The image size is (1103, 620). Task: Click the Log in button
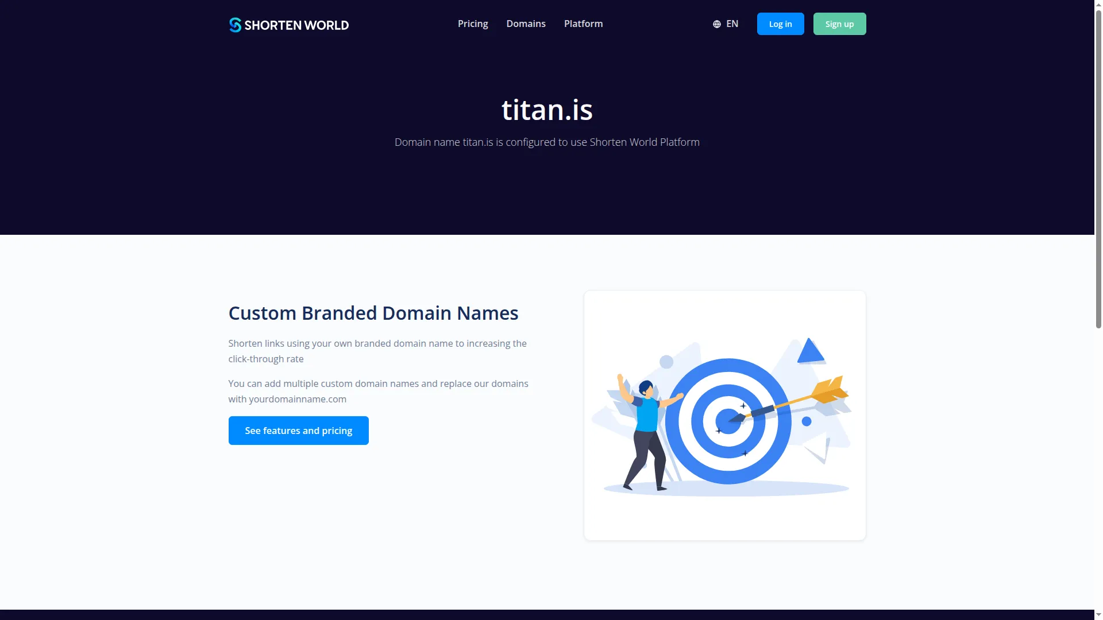(780, 24)
